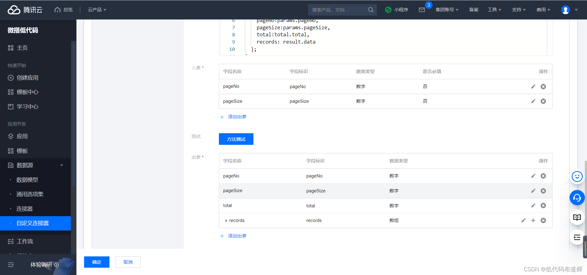This screenshot has width=587, height=275.
Task: Click code editor line with records: result.data
Action: pyautogui.click(x=286, y=42)
